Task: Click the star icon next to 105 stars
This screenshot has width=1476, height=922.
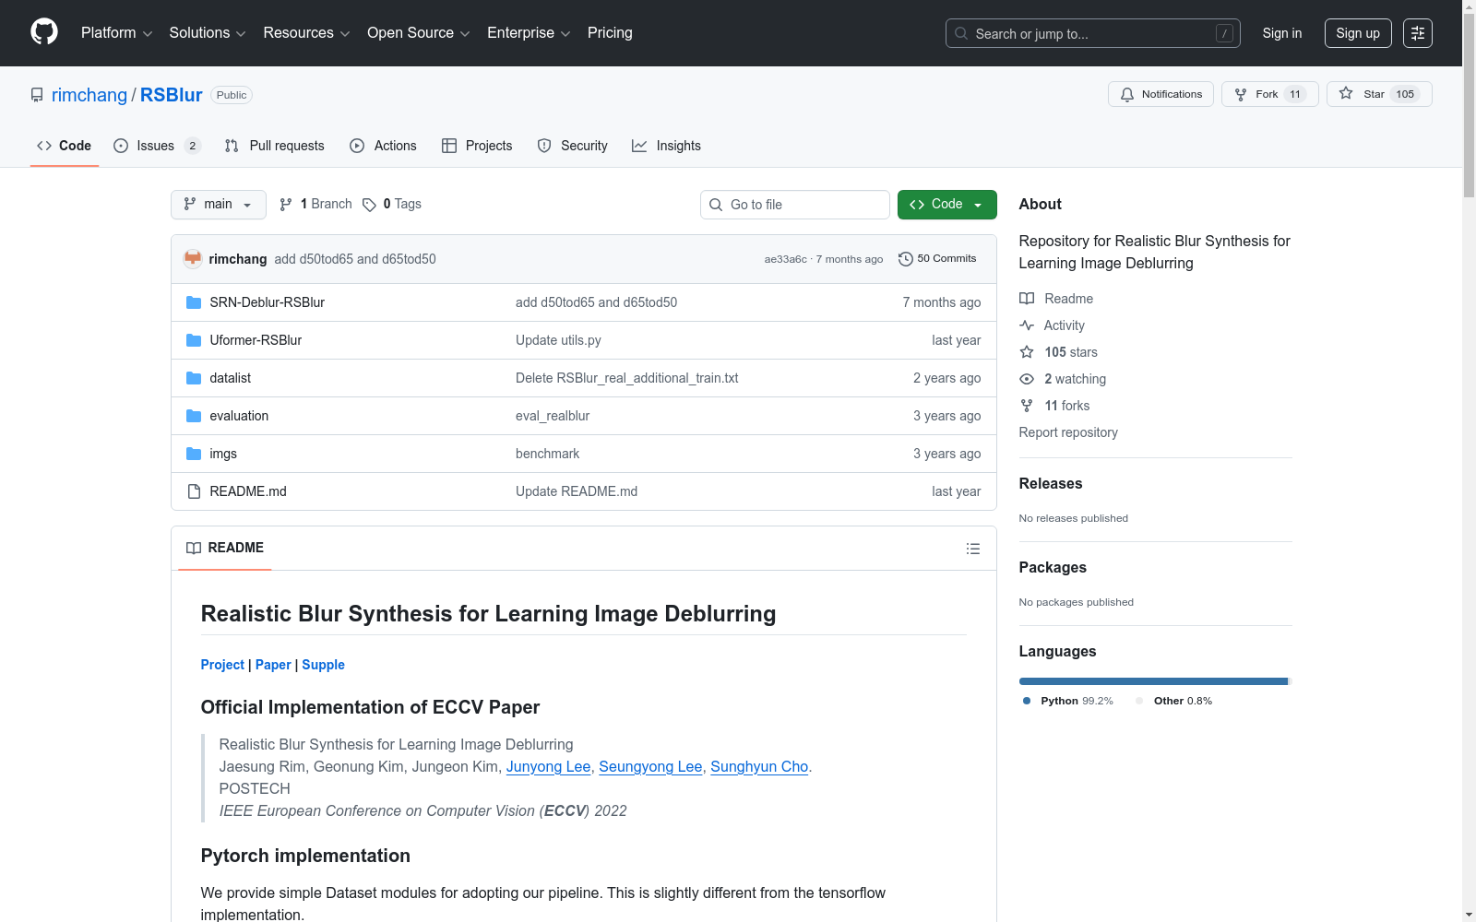Action: [1027, 352]
